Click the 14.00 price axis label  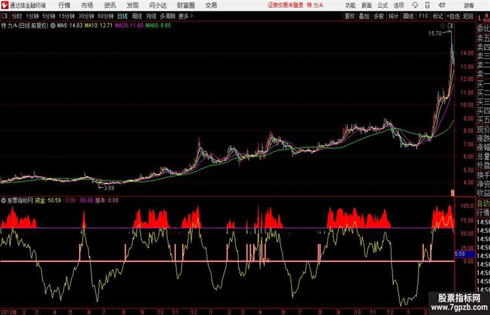coord(467,53)
